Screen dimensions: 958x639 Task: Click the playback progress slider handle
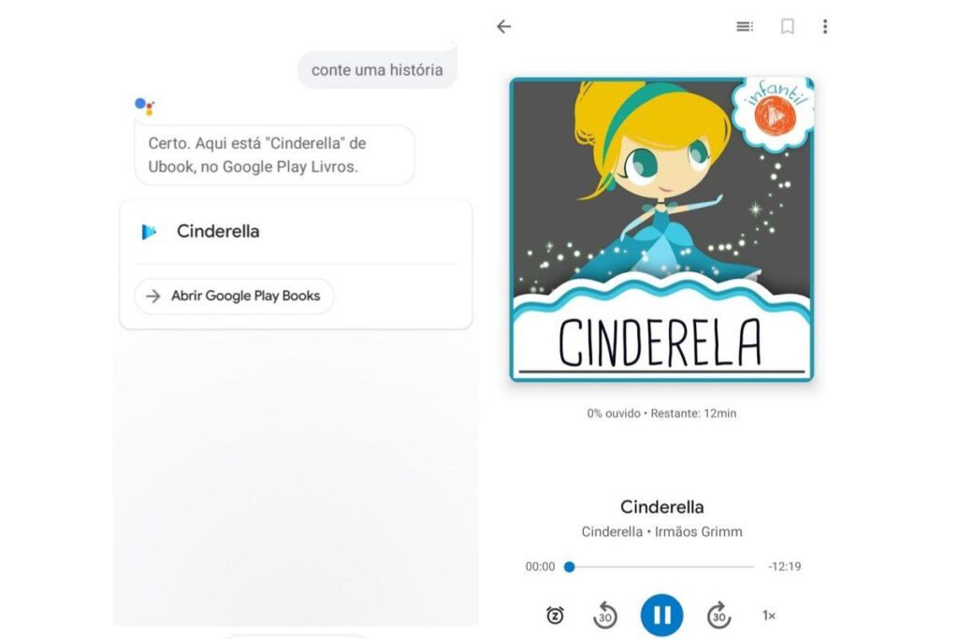(x=569, y=566)
